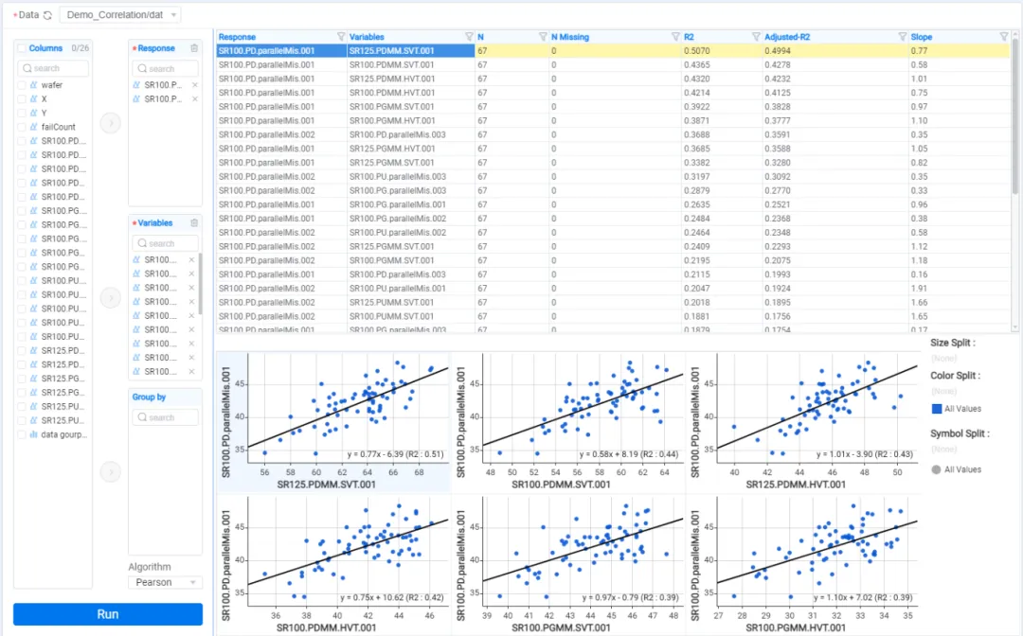Sort by the Variables column header
The image size is (1023, 636).
pyautogui.click(x=367, y=37)
